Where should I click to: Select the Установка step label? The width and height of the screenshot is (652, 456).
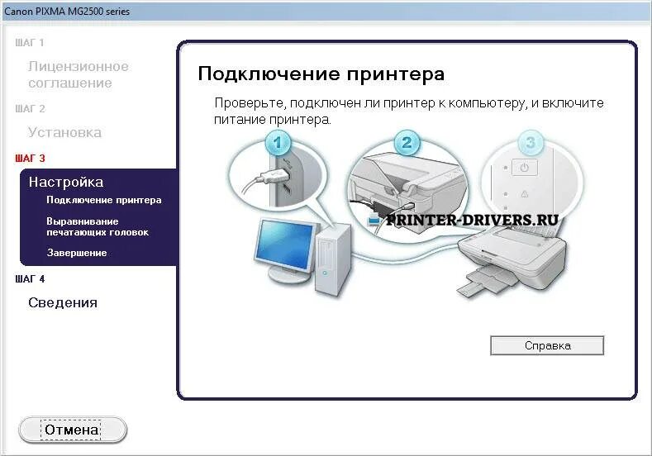click(x=64, y=132)
